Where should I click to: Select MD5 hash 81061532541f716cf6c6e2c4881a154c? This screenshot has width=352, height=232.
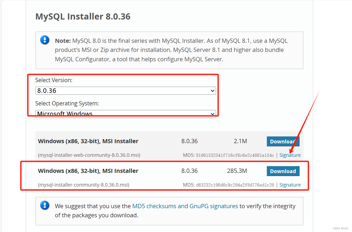click(235, 155)
